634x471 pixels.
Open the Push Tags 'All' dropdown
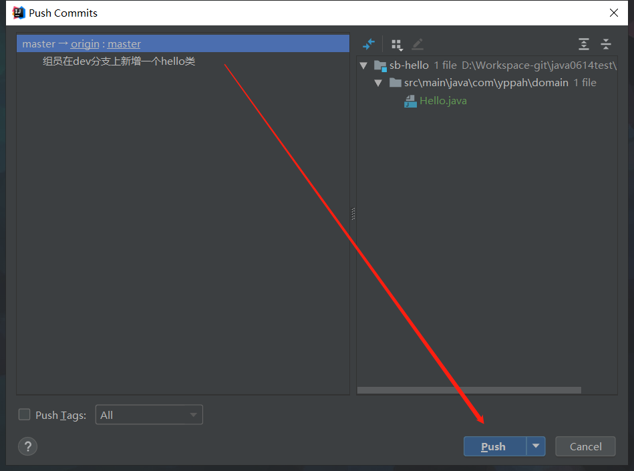149,415
